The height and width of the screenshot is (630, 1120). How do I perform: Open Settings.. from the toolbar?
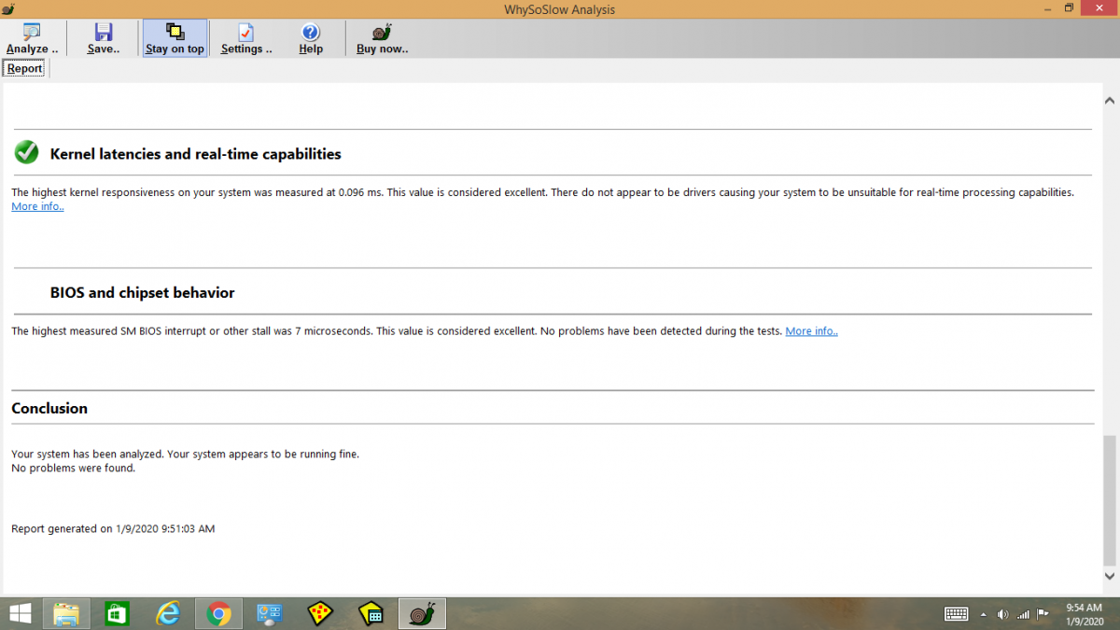(246, 39)
